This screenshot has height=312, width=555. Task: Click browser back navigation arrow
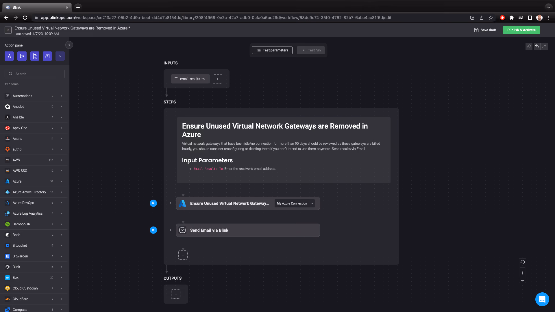coord(6,18)
